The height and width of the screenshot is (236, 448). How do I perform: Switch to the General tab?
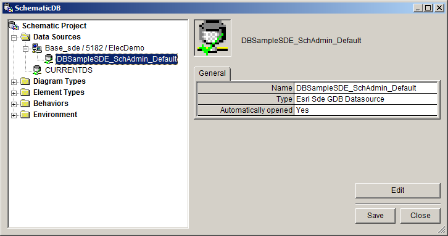pyautogui.click(x=212, y=73)
